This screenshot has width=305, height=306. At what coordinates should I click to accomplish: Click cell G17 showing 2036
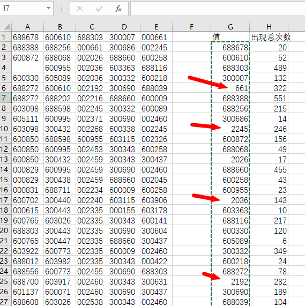click(230, 200)
